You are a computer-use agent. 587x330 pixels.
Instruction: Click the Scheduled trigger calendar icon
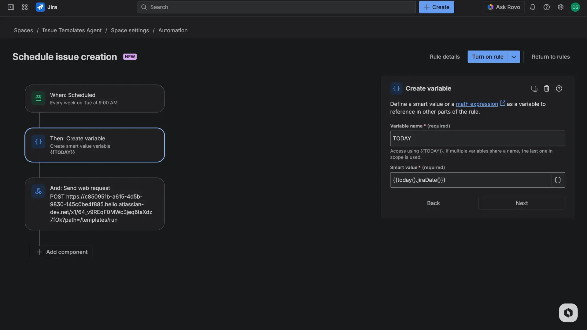38,98
